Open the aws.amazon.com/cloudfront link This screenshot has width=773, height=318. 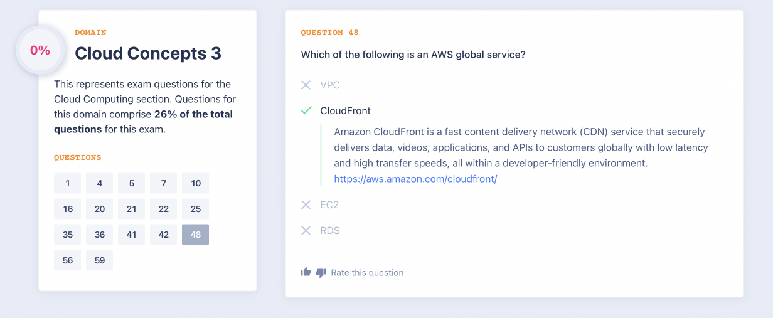coord(415,179)
